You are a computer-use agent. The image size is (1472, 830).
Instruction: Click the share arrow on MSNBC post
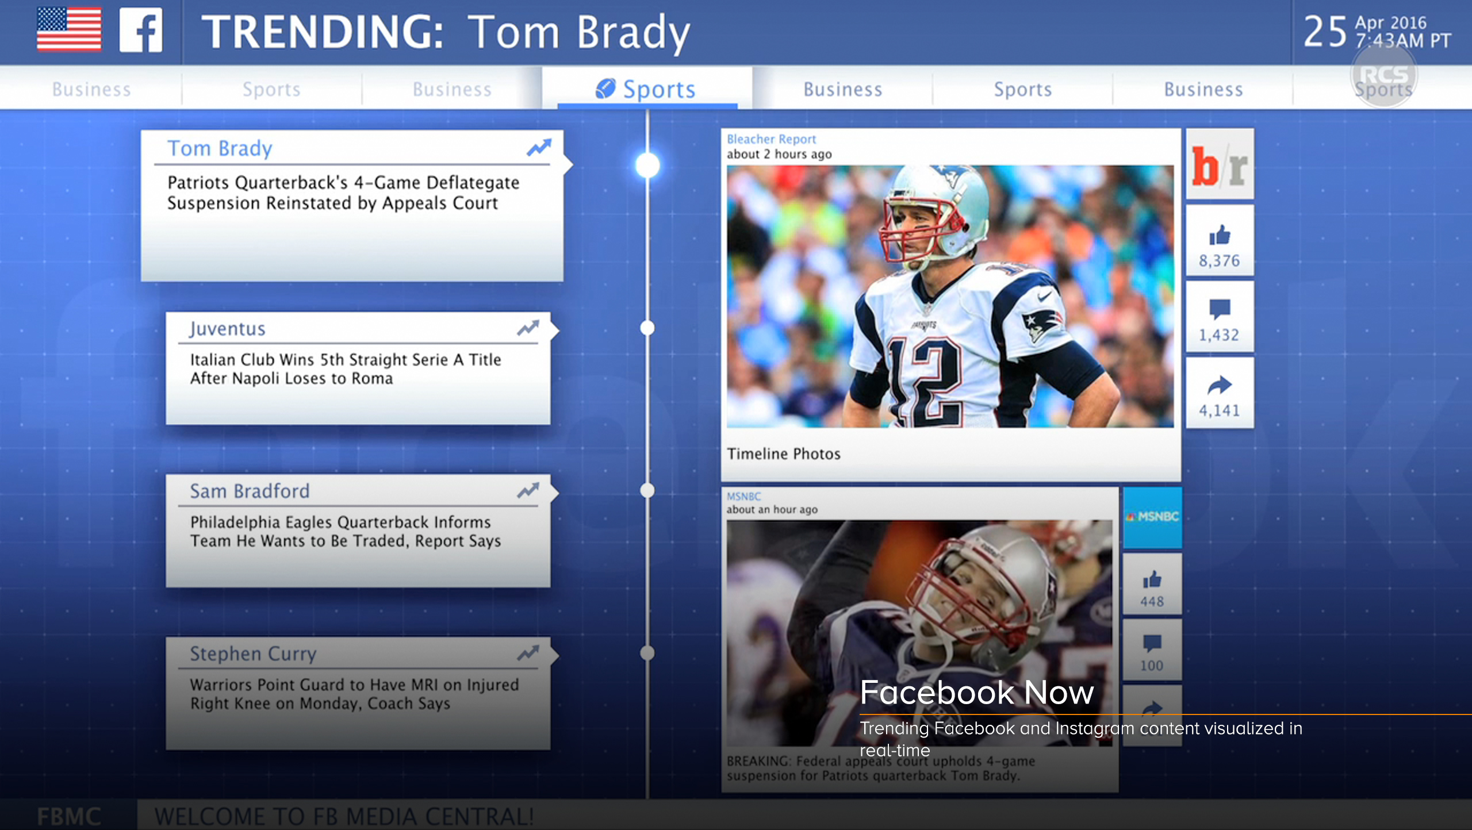point(1152,708)
